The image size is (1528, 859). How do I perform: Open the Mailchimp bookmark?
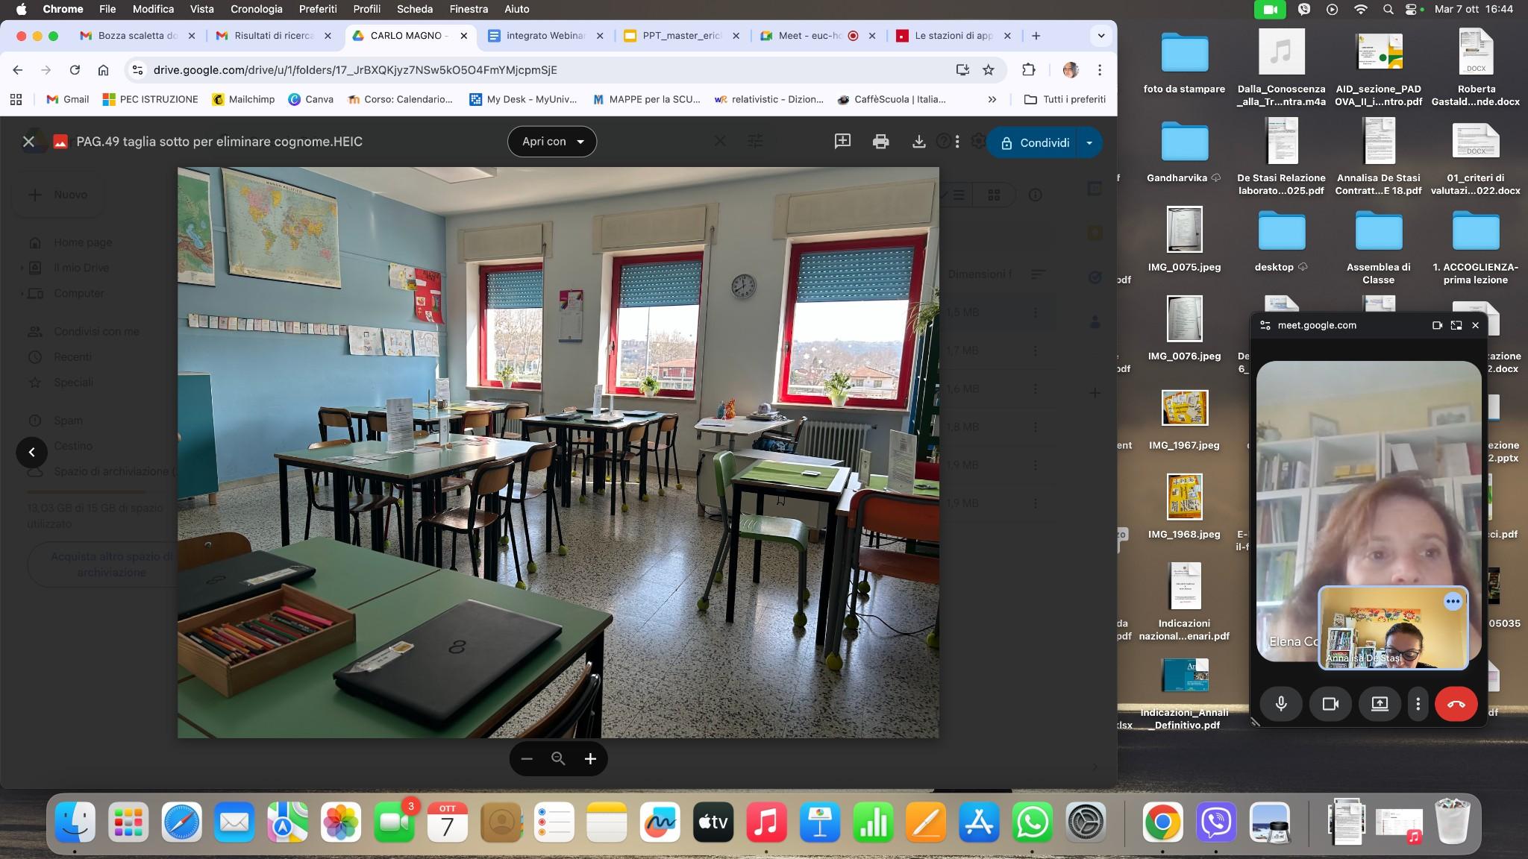tap(243, 99)
